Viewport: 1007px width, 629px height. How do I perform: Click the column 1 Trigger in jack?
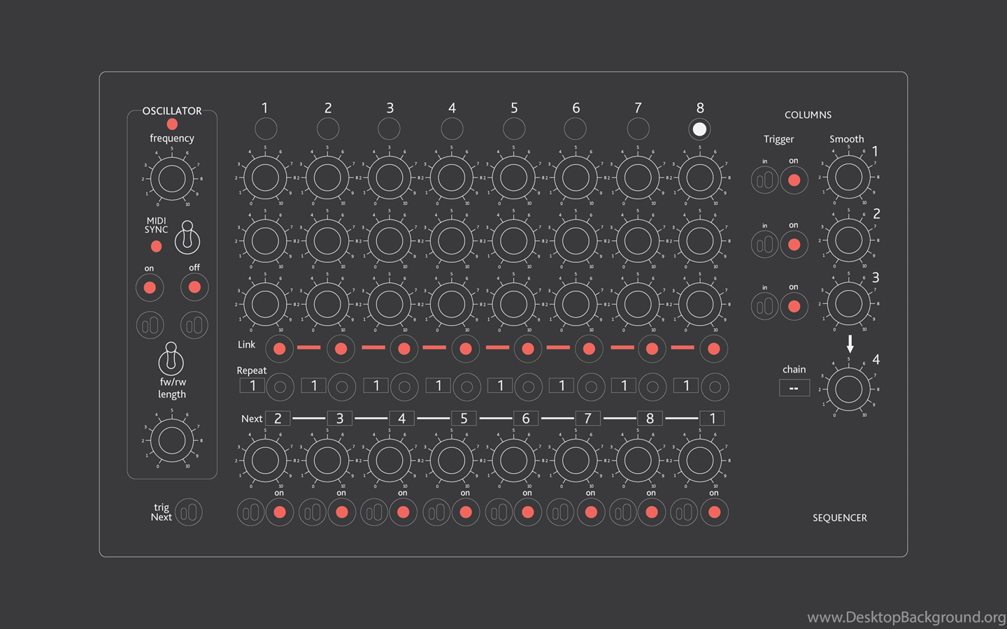click(x=764, y=180)
